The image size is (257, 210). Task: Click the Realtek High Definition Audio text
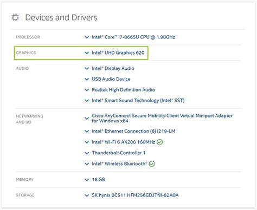point(124,90)
